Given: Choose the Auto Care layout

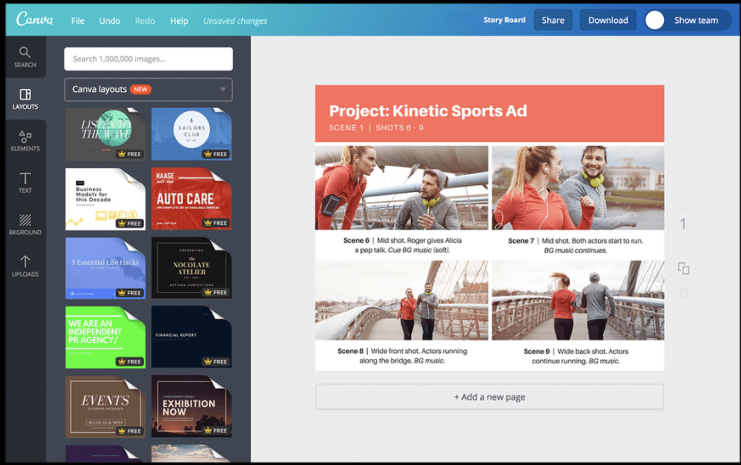Looking at the screenshot, I should (x=191, y=199).
